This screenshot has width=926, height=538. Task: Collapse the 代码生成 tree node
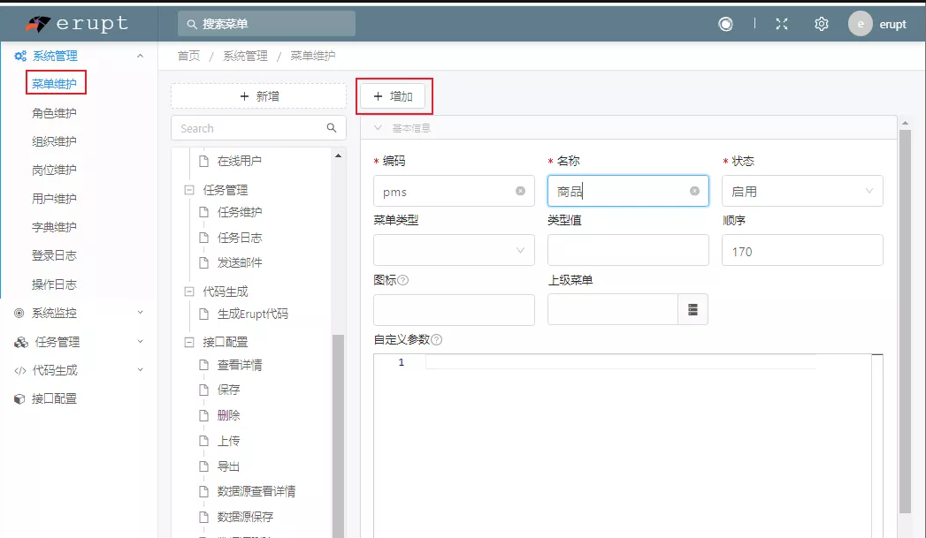pos(189,292)
